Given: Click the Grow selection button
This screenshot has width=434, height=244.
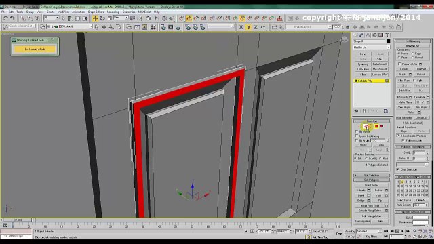Looking at the screenshot, I should (x=381, y=145).
